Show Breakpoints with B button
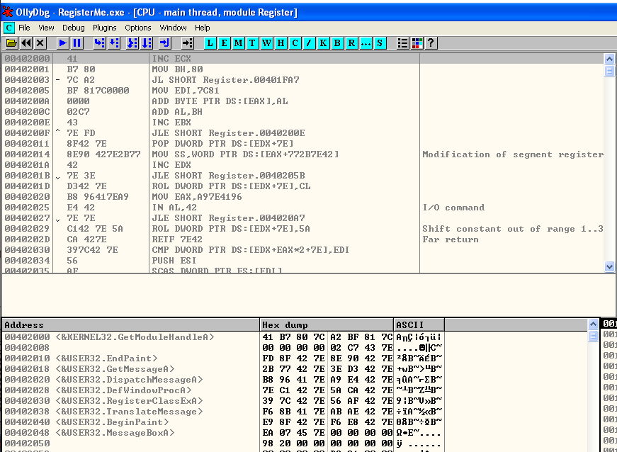 point(337,43)
